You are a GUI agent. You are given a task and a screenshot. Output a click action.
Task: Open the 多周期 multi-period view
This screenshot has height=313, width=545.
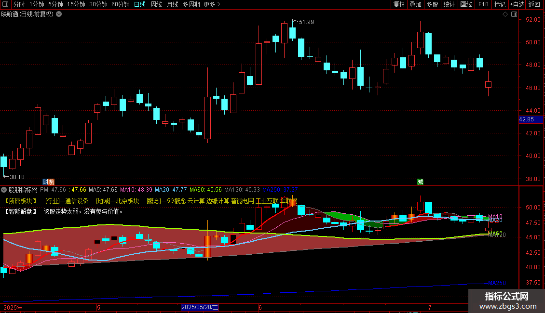coord(191,4)
